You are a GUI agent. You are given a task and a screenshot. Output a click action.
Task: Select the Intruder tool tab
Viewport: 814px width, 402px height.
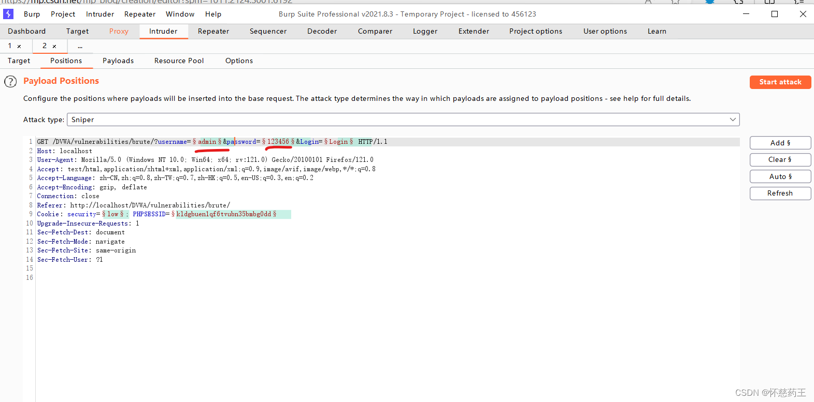[163, 31]
